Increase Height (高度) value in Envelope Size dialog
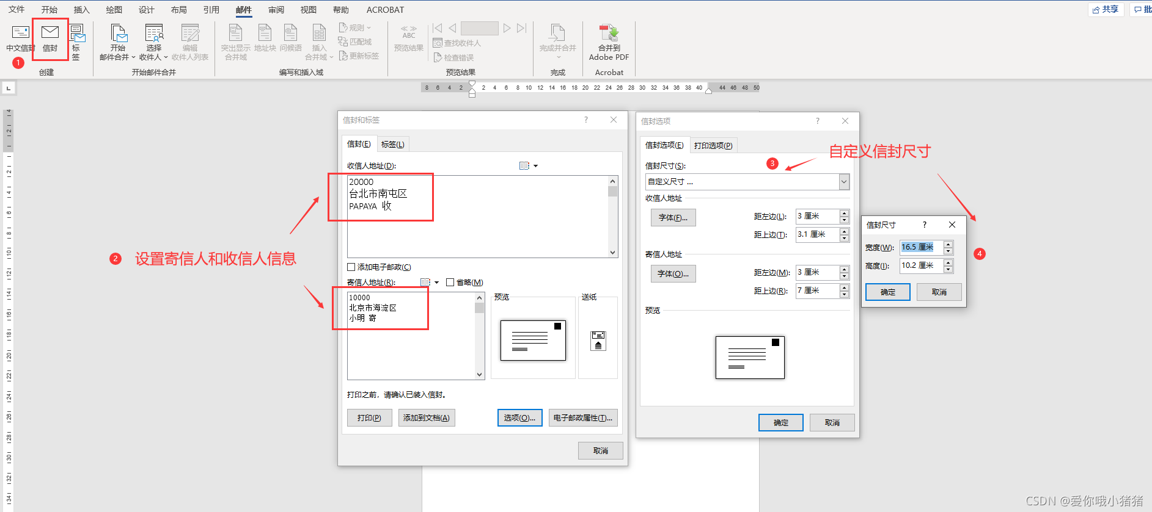This screenshot has height=512, width=1152. coord(948,262)
